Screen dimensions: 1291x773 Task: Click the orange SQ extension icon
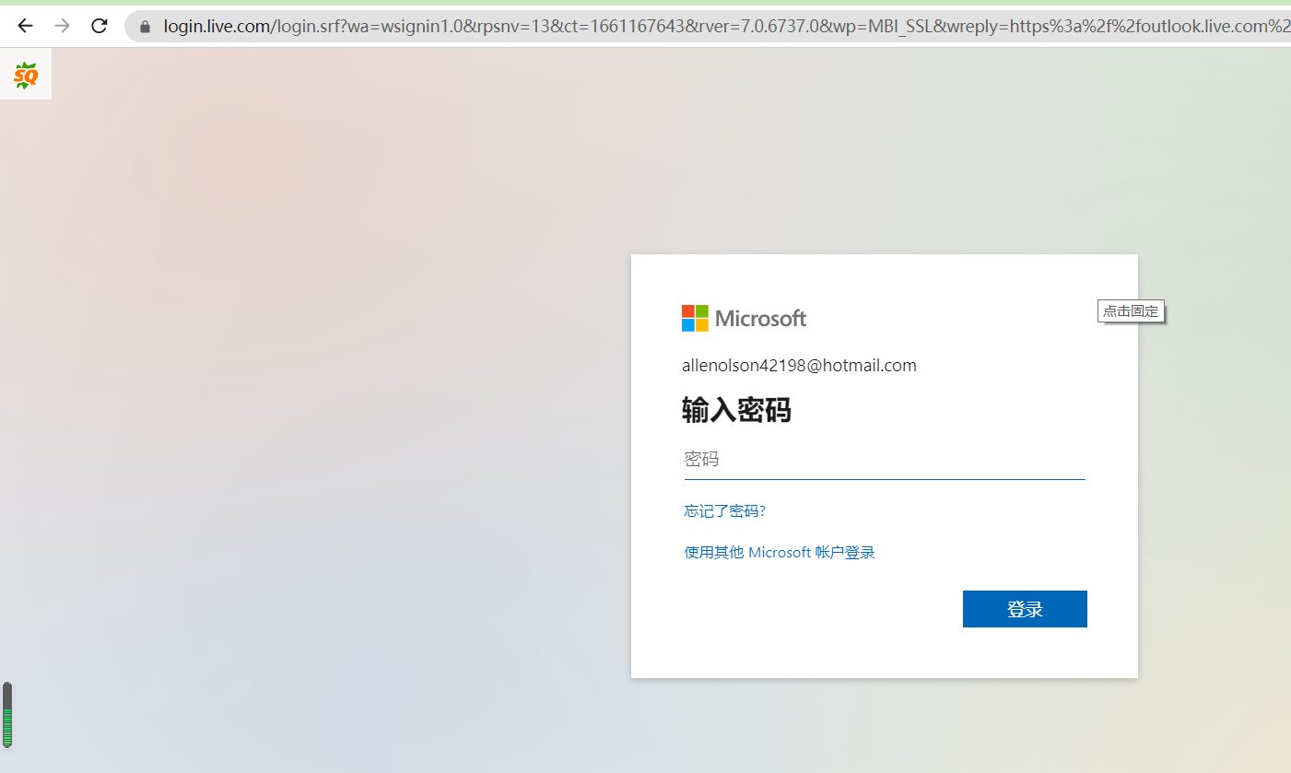(x=25, y=76)
